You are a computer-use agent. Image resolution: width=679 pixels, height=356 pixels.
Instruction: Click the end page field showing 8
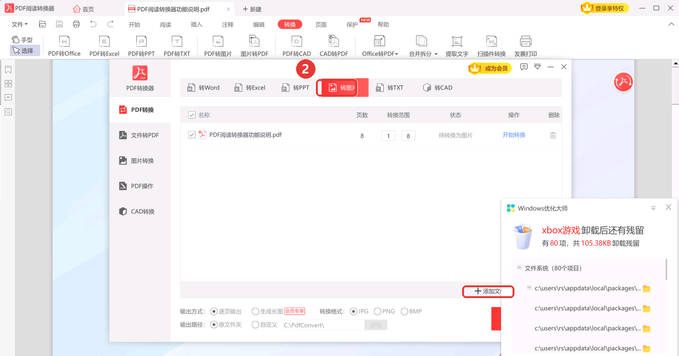[408, 136]
